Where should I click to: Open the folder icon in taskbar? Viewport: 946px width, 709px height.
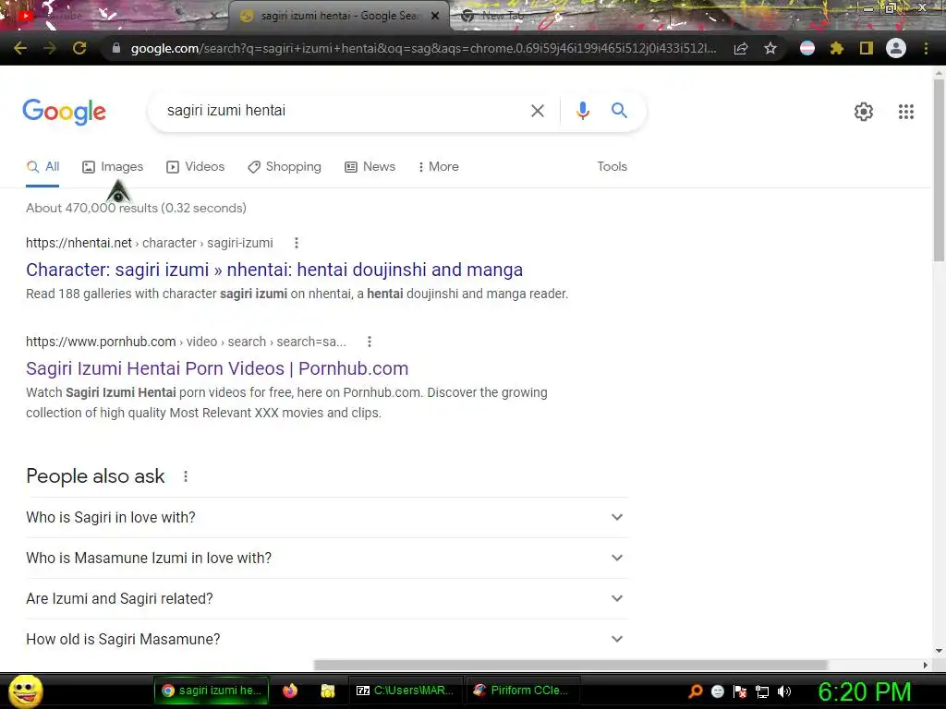[x=328, y=691]
